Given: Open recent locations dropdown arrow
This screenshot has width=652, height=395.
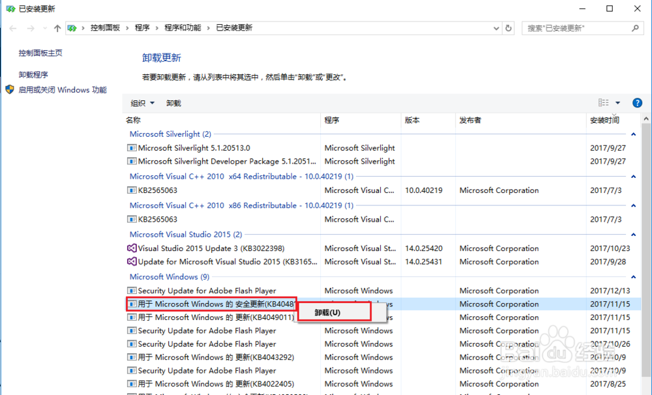Looking at the screenshot, I should coord(45,28).
